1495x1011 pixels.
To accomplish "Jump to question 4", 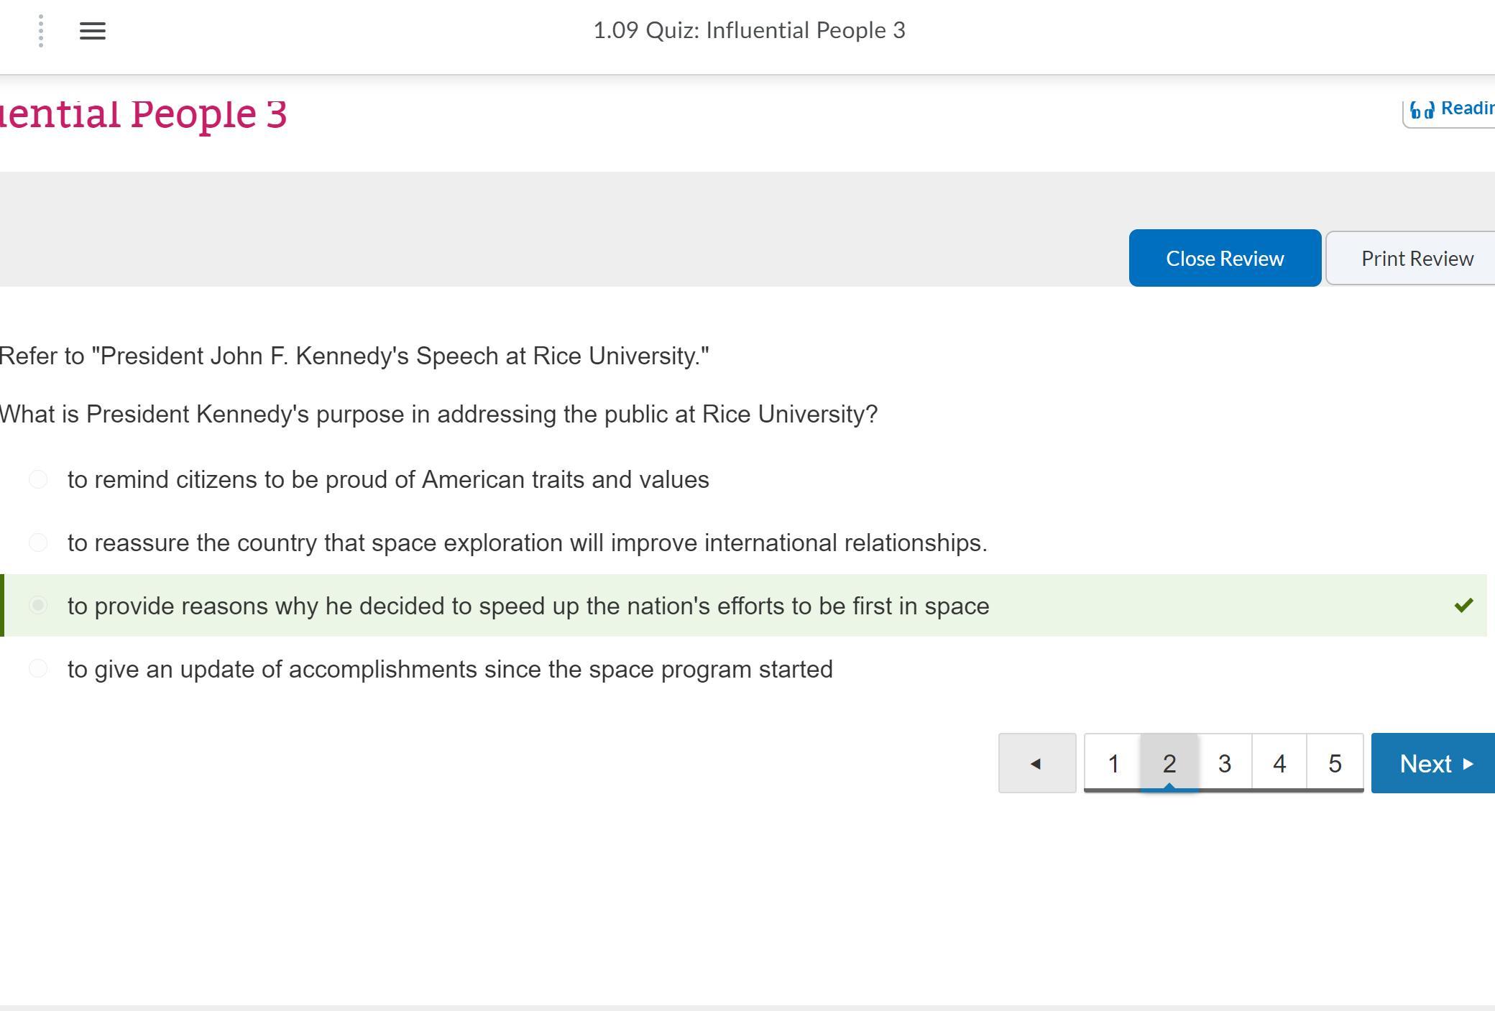I will pyautogui.click(x=1279, y=763).
